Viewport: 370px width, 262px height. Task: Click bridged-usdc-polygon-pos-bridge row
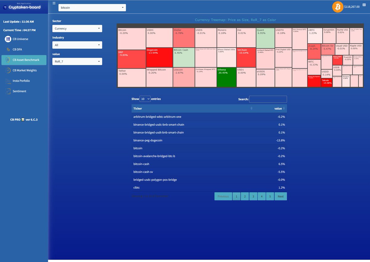(x=209, y=180)
